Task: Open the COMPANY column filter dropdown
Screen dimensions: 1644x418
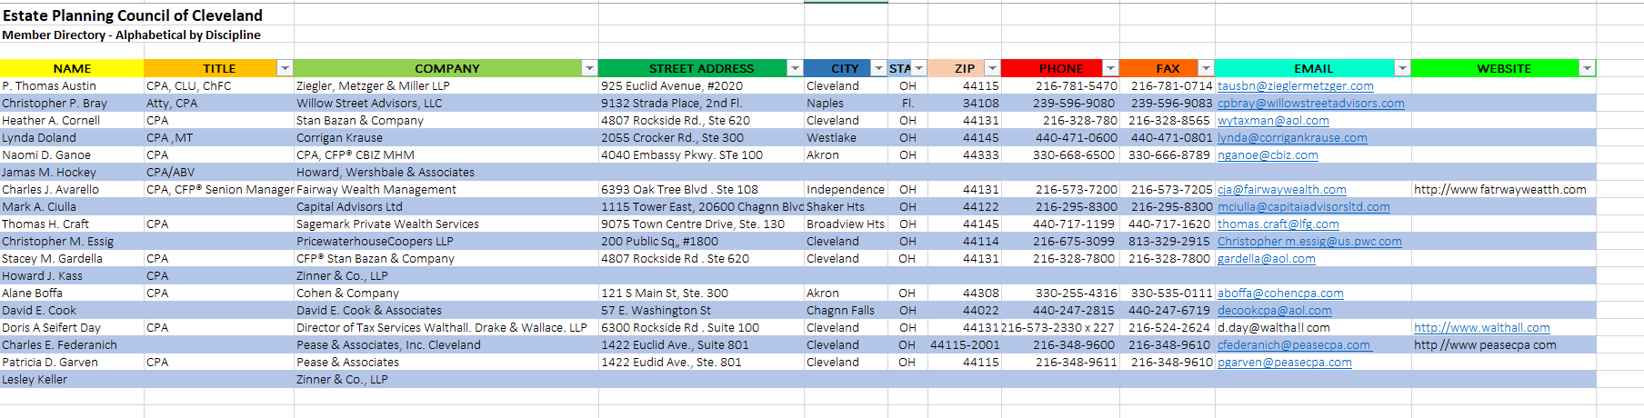Action: coord(589,68)
